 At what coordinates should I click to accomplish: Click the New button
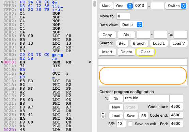pyautogui.click(x=116, y=107)
